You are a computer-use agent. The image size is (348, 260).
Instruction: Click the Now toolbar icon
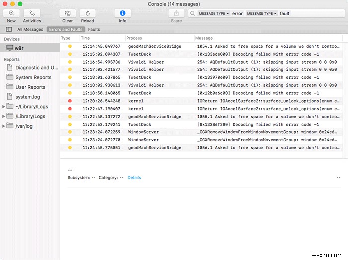tap(11, 13)
